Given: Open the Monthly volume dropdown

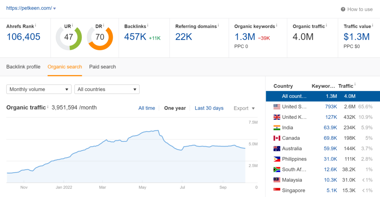Looking at the screenshot, I should click(x=39, y=89).
